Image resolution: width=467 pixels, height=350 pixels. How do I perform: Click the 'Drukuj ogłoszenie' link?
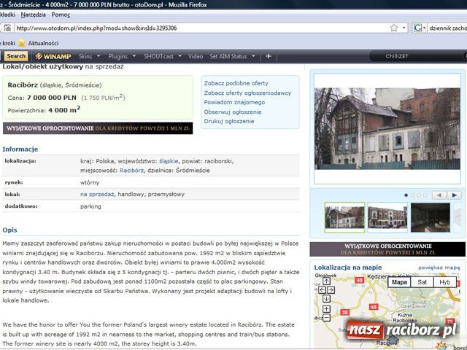[229, 121]
